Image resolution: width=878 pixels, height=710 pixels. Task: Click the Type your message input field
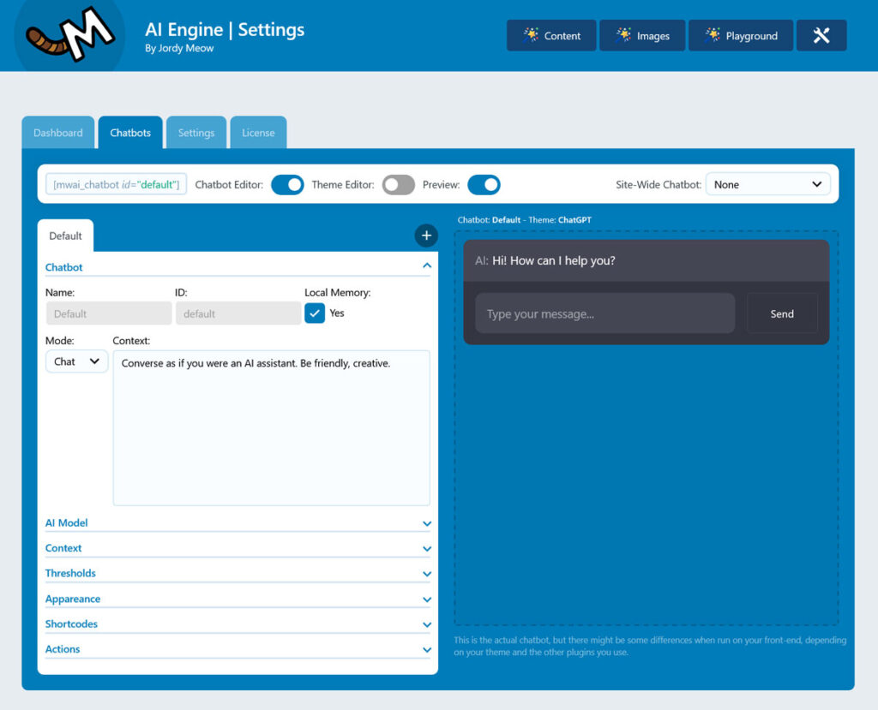pyautogui.click(x=604, y=313)
